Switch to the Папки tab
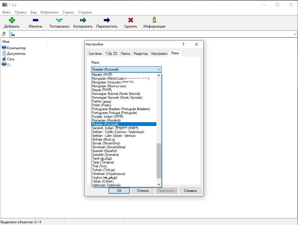The height and width of the screenshot is (225, 298). (x=126, y=54)
